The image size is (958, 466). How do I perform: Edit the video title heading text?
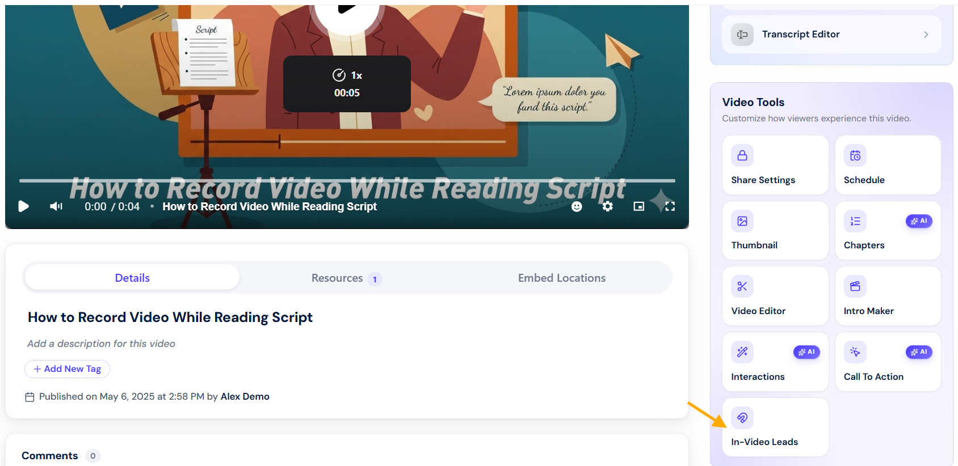pos(170,317)
